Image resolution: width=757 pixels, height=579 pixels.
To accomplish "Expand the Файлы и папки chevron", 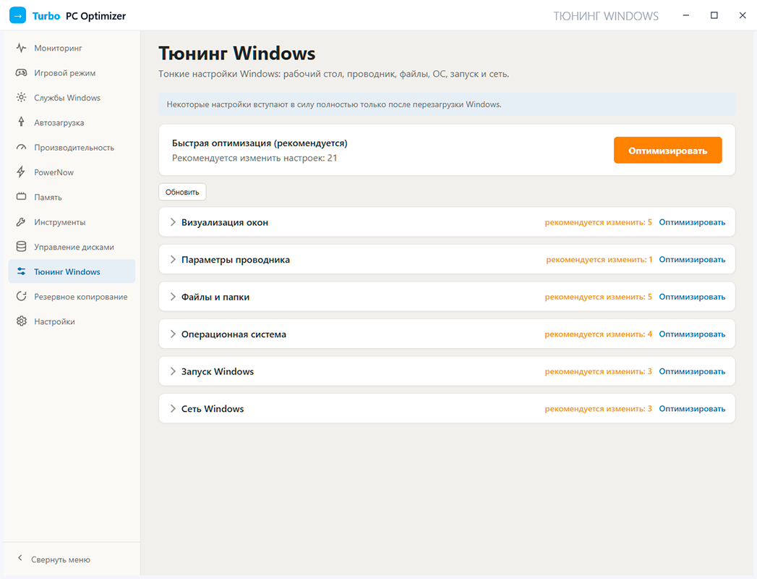I will (x=173, y=296).
